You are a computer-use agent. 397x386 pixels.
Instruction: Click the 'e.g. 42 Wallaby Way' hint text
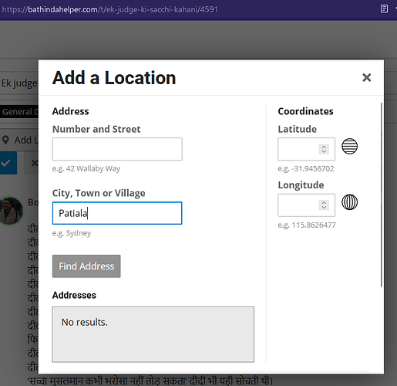[x=86, y=168]
